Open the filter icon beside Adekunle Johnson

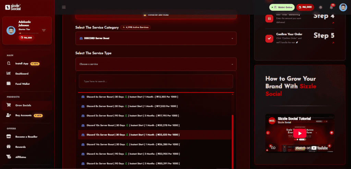[44, 30]
